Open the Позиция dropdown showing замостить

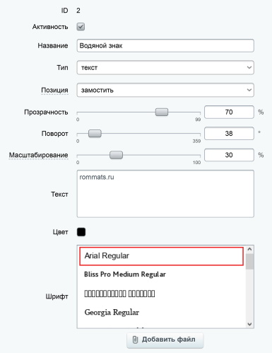(165, 90)
